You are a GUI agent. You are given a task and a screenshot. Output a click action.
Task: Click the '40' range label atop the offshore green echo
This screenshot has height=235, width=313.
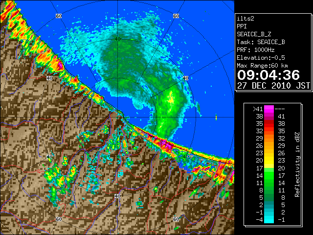[x=117, y=39]
